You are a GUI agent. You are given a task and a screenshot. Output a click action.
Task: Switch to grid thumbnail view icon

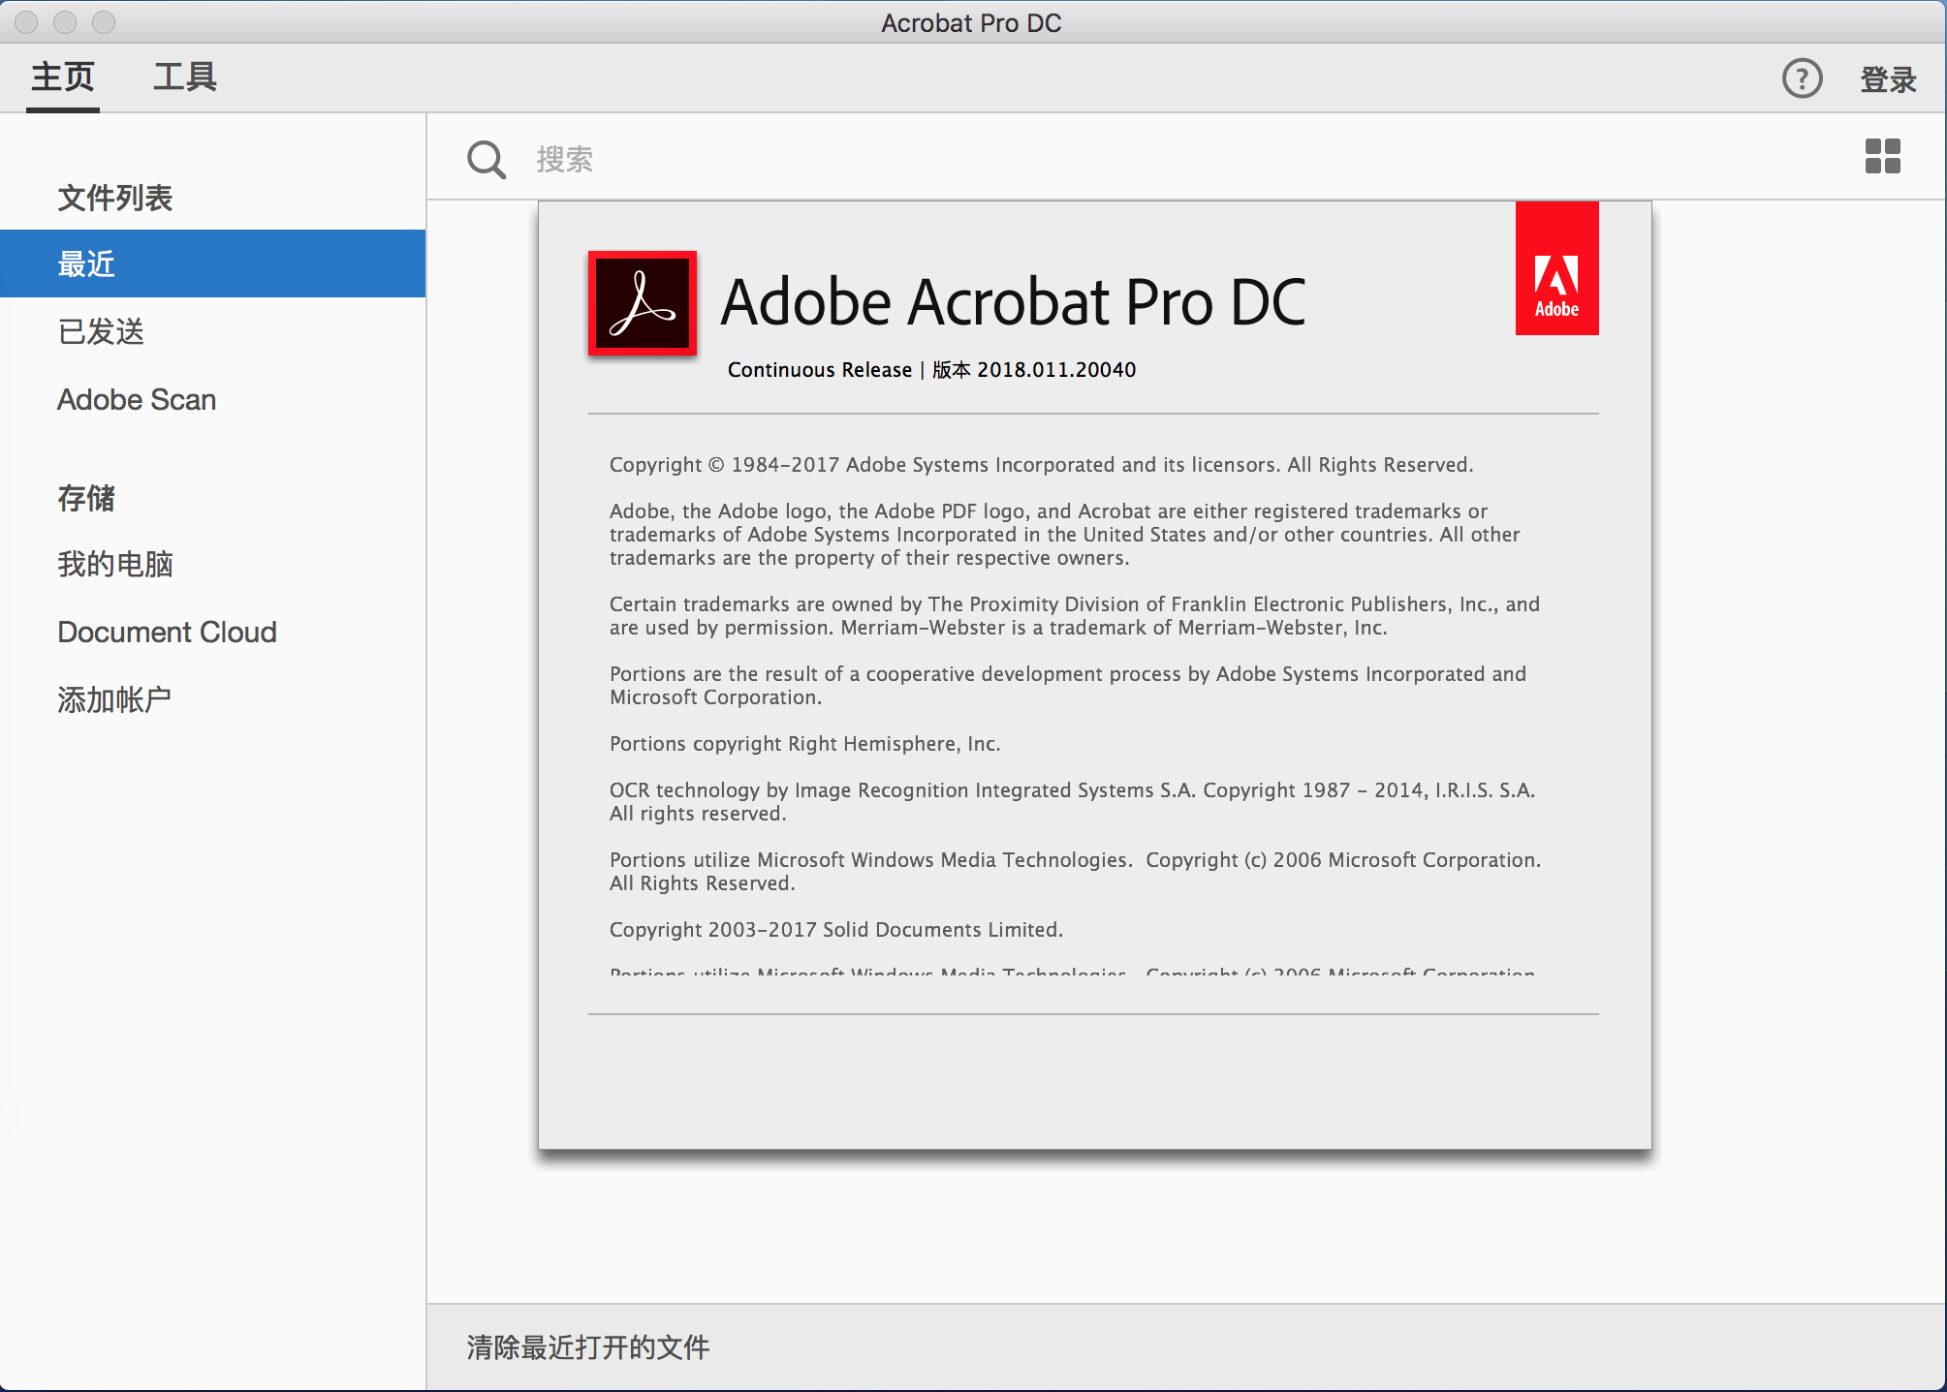1882,156
